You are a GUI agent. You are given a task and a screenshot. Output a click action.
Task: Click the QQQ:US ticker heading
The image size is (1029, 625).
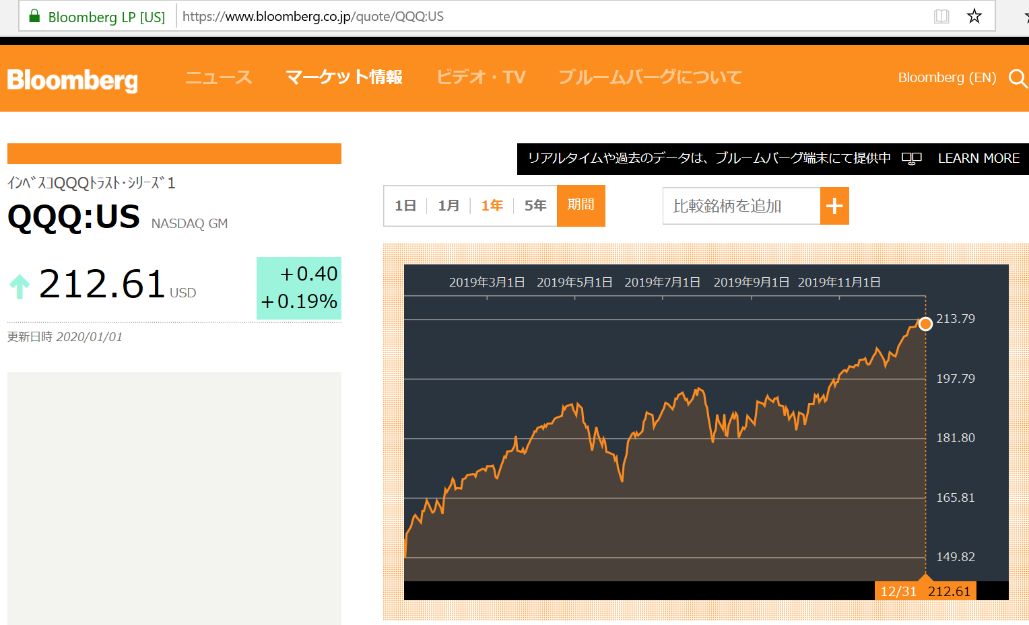coord(74,217)
